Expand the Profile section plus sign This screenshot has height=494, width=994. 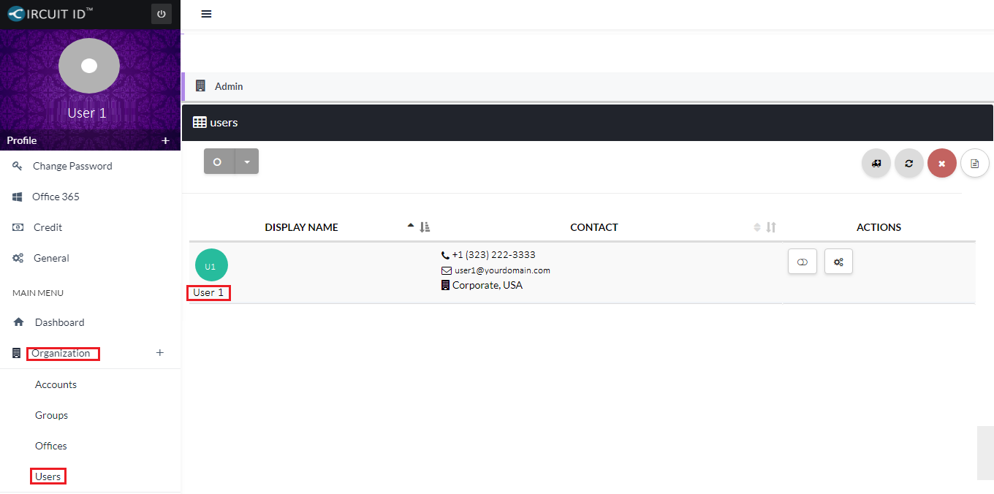pos(165,140)
